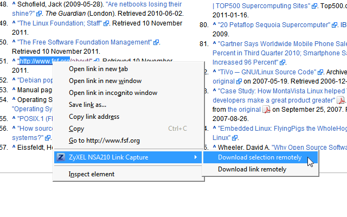This screenshot has height=217, width=347.
Task: Click the caret back-link for reference 50
Action: click(14, 42)
